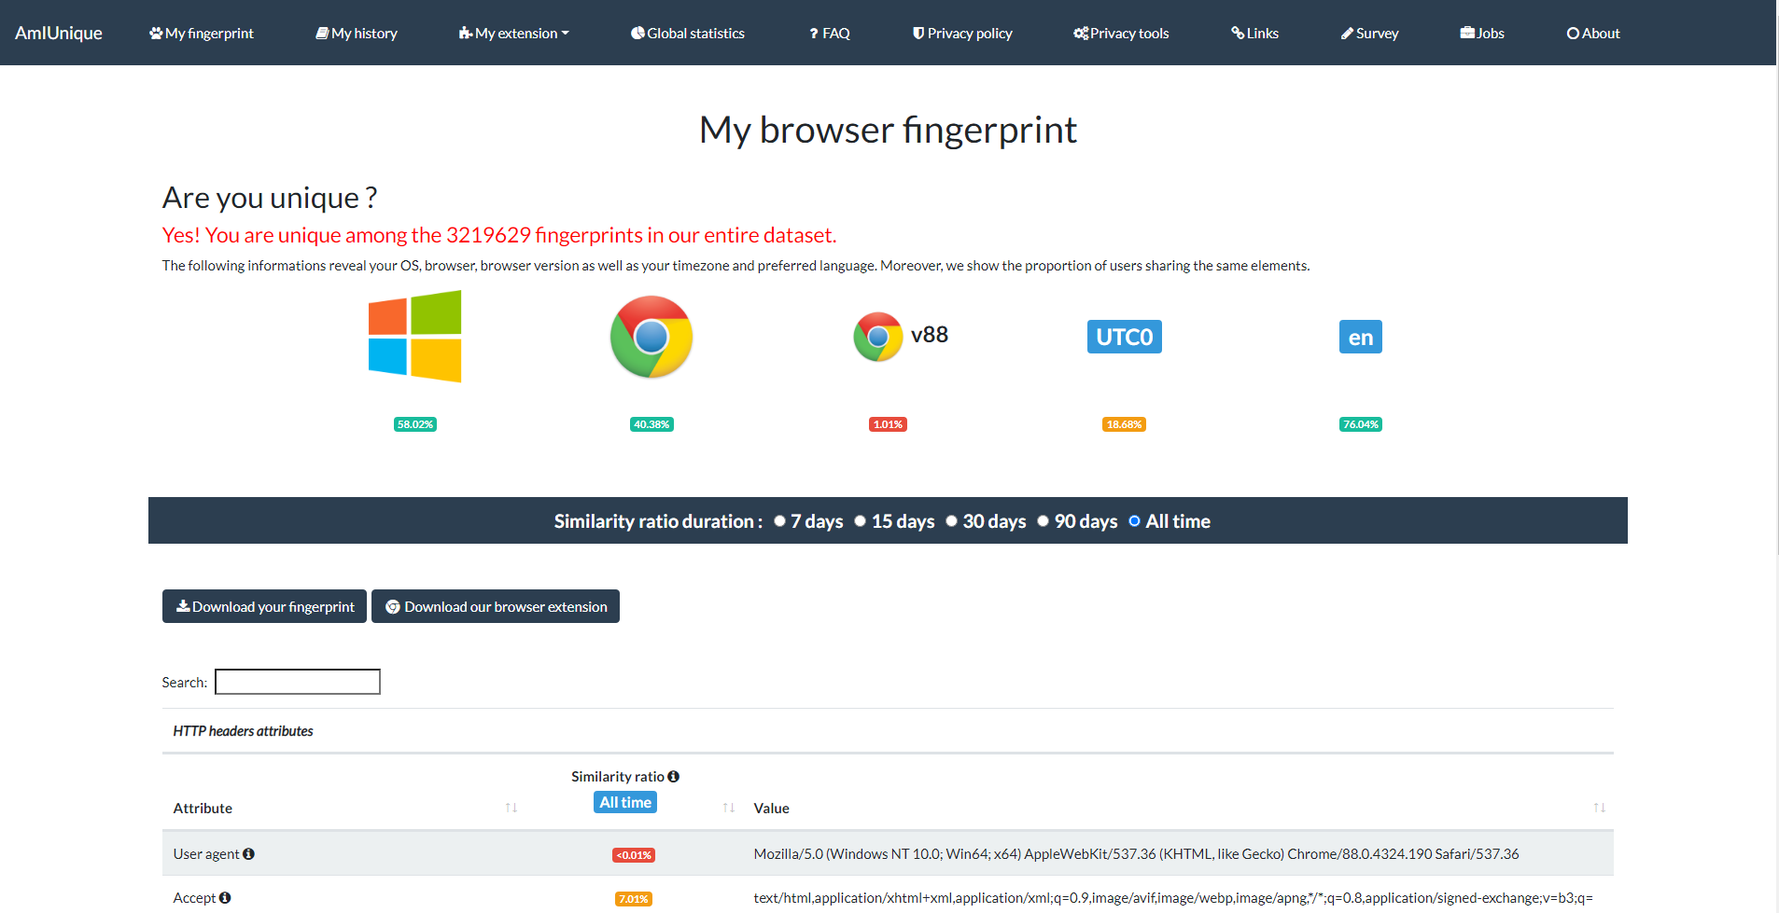Click the UTC0 timezone badge

click(x=1124, y=337)
